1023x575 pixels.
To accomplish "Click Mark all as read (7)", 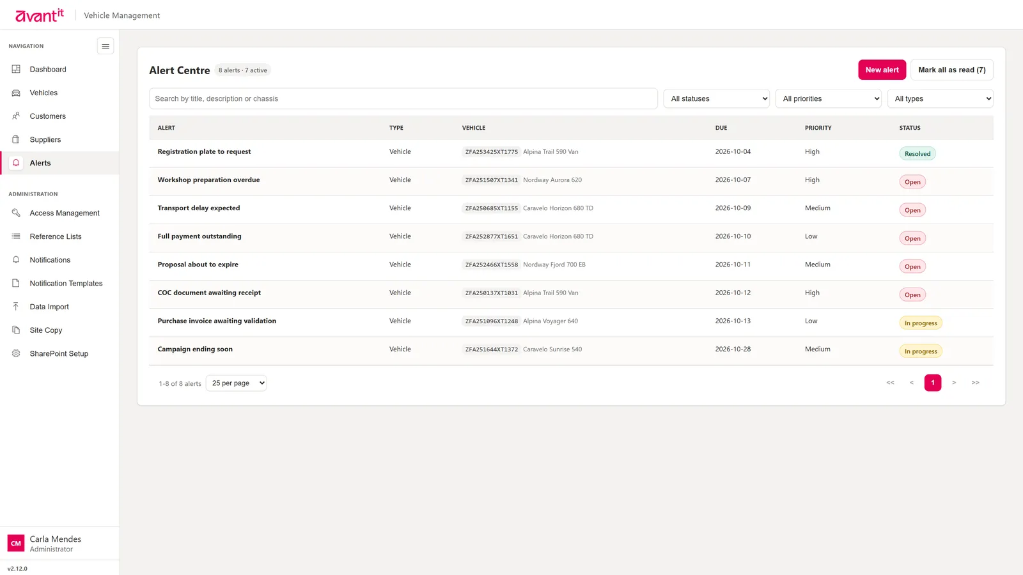I will [x=951, y=70].
